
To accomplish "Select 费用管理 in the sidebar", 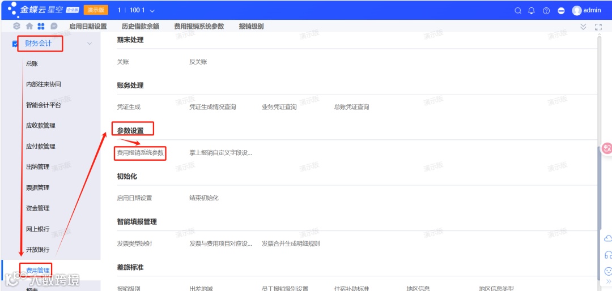I will coord(37,270).
